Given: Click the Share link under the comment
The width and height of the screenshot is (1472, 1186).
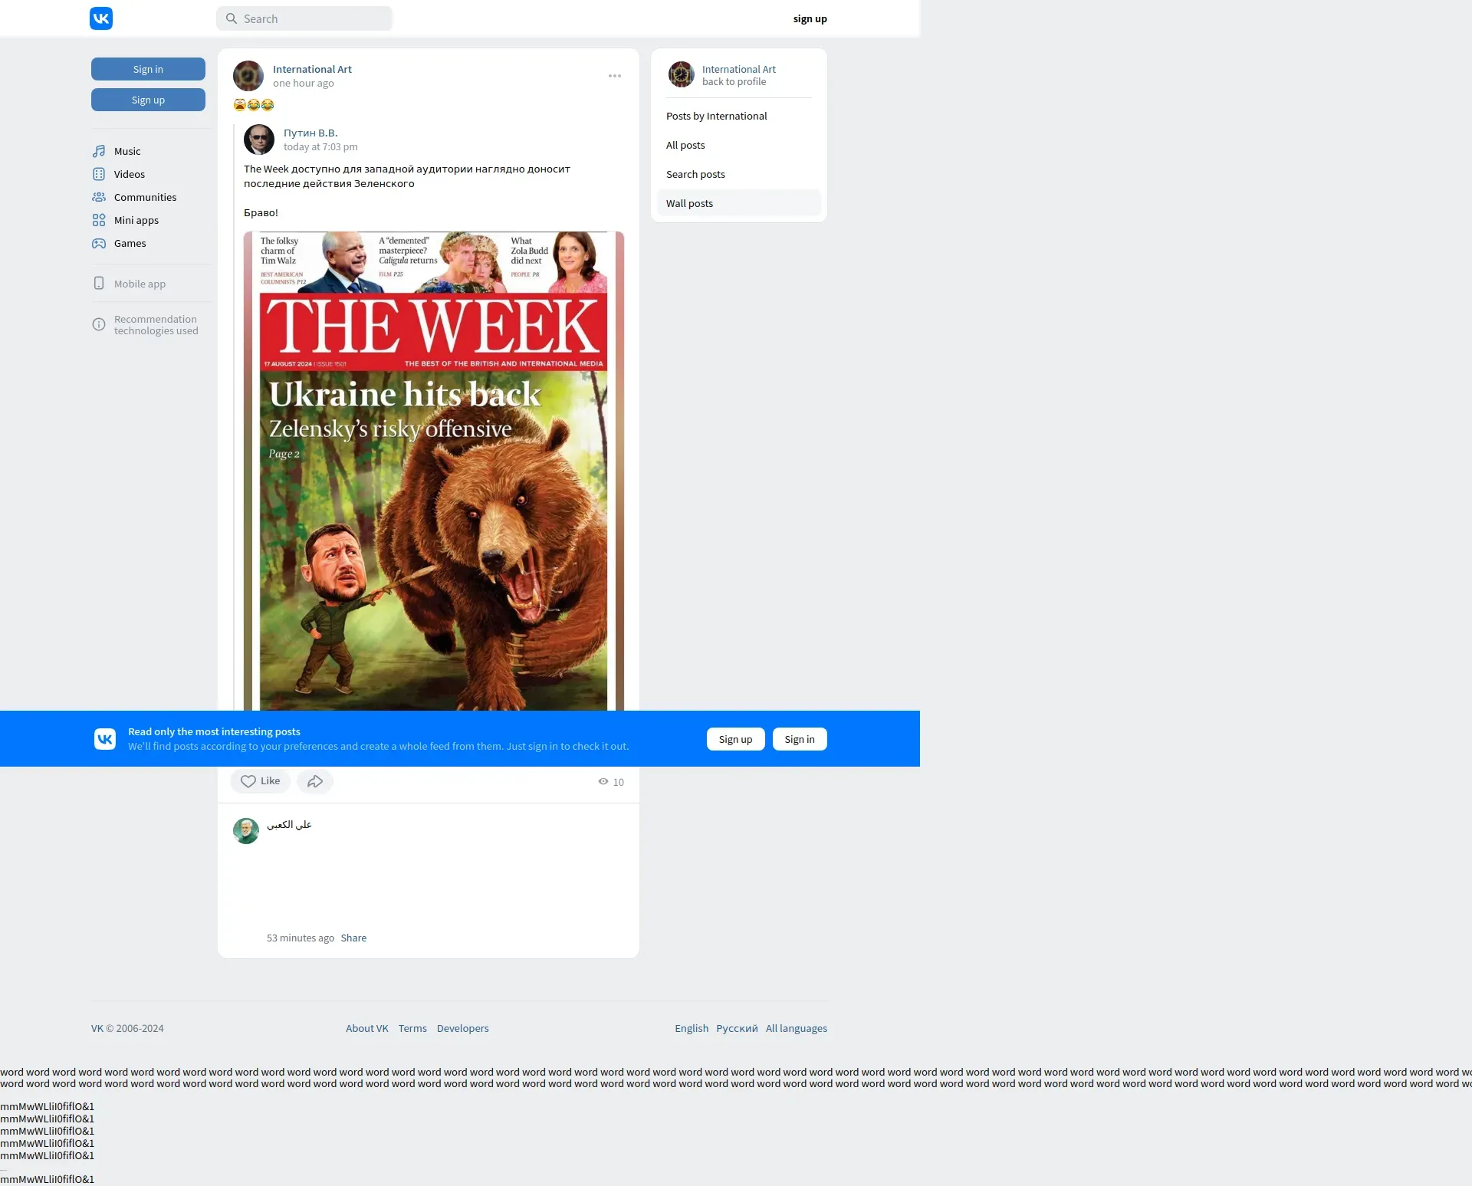Looking at the screenshot, I should (x=353, y=938).
